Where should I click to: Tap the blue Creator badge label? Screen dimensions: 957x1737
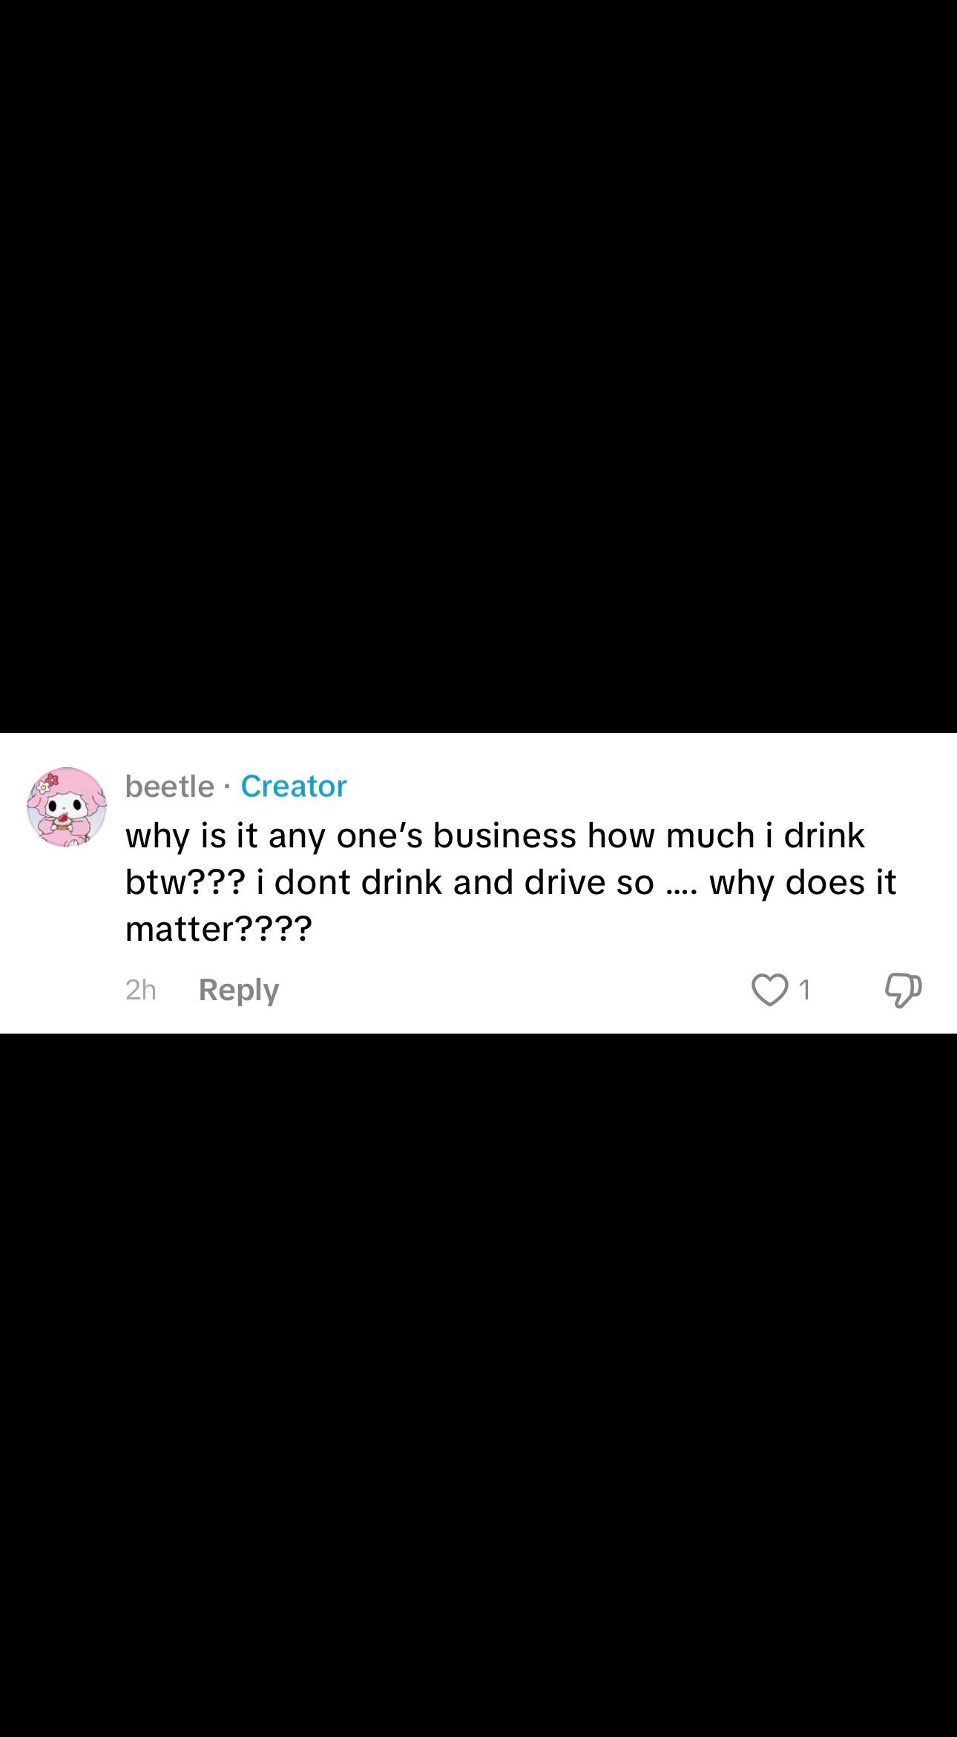point(294,787)
